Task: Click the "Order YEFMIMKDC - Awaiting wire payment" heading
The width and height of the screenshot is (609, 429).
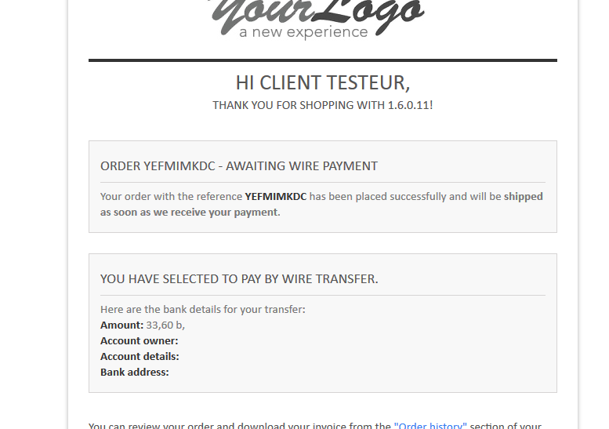Action: pos(239,166)
